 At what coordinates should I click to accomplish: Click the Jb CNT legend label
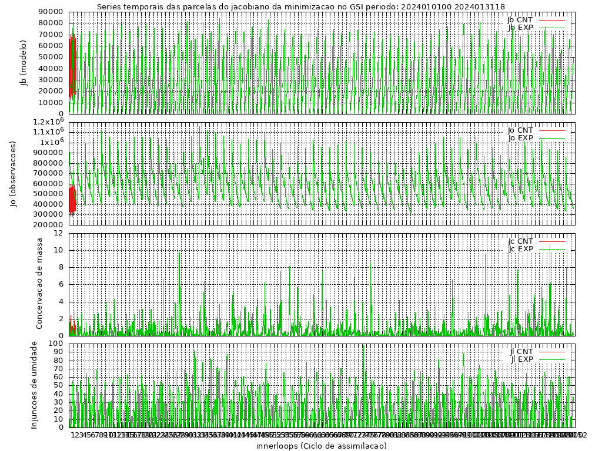pos(520,19)
